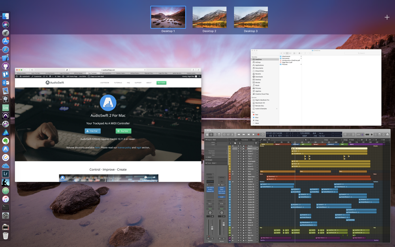Open FAQ in AudioSwift site navigation
395x247 pixels.
tap(128, 83)
